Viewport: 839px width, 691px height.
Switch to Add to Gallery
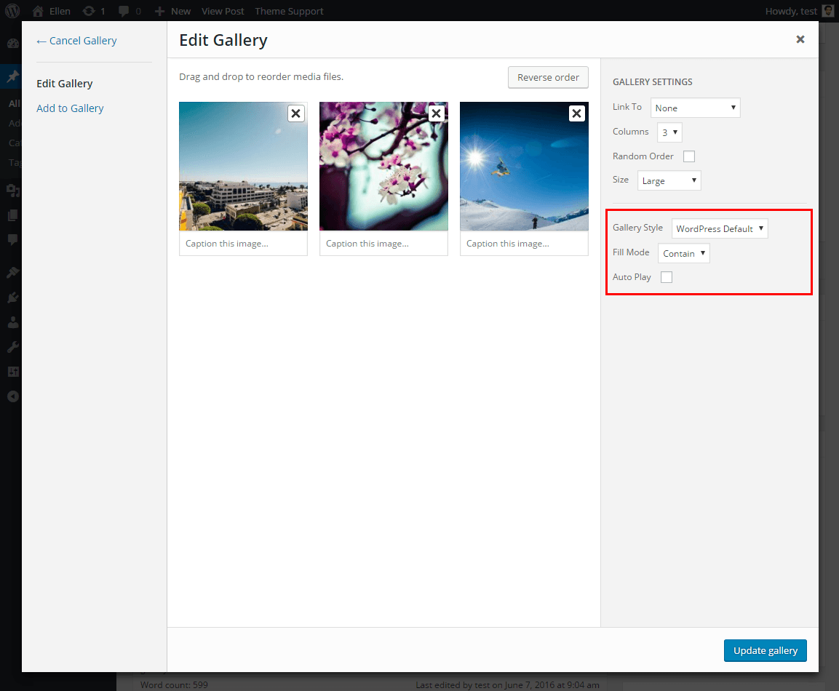click(x=70, y=108)
